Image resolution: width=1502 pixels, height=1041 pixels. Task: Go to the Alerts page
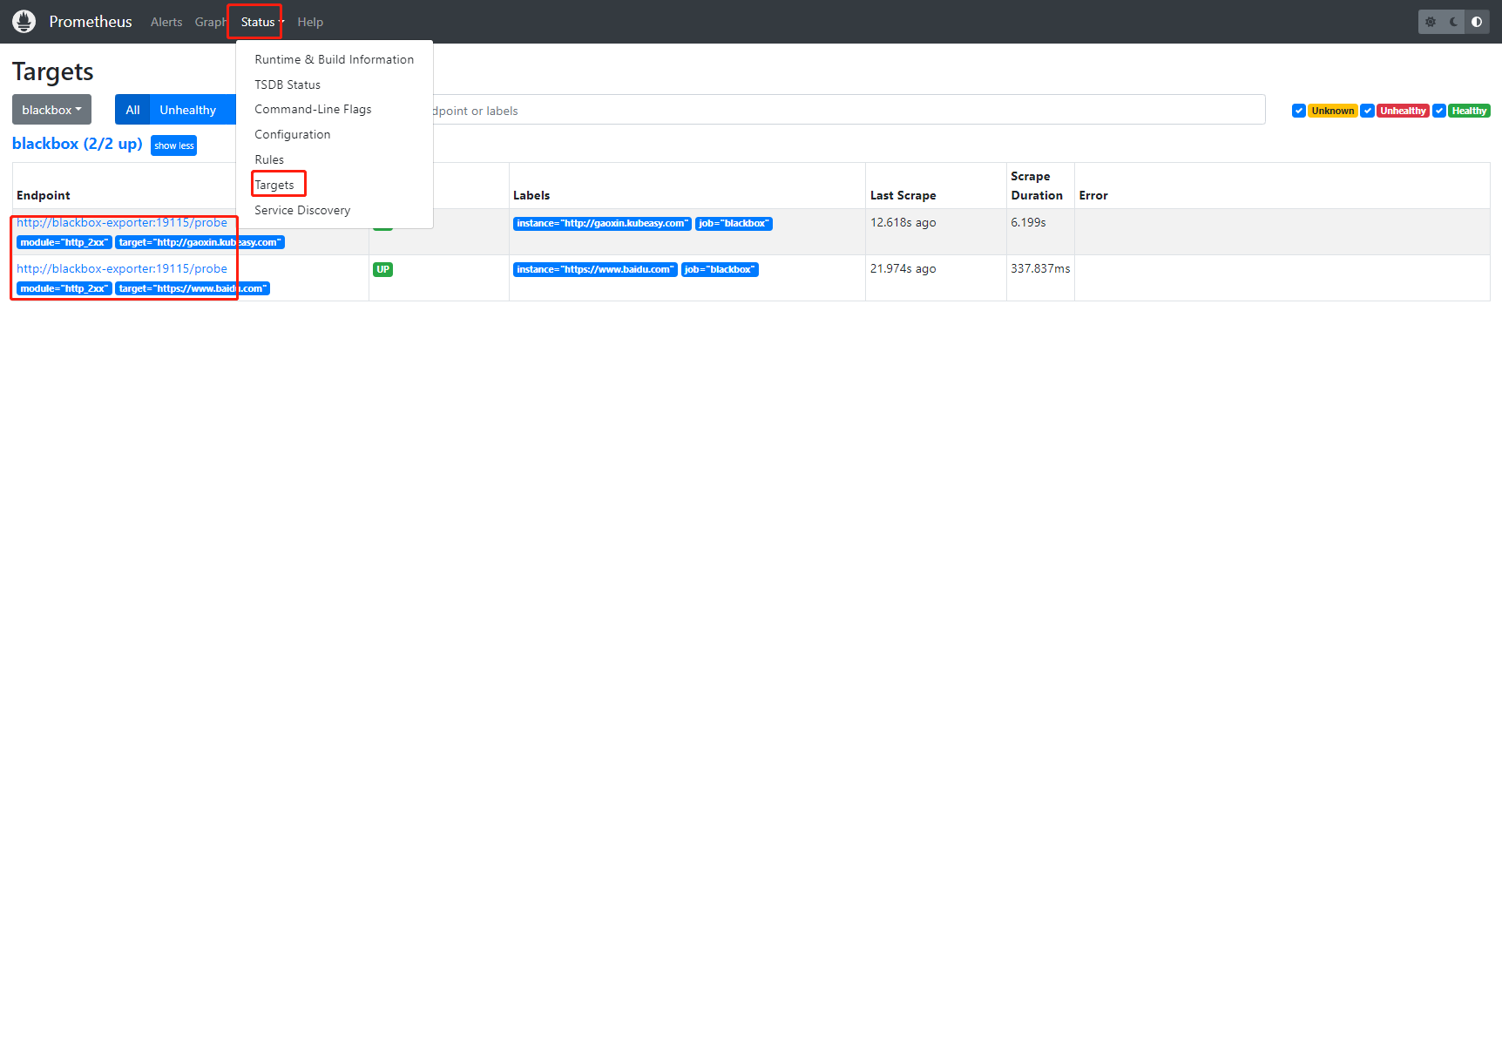pos(166,22)
